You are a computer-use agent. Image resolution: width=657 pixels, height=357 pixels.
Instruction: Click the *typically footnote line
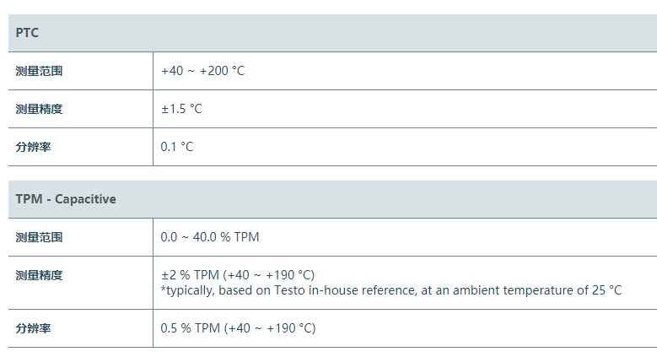(x=390, y=290)
